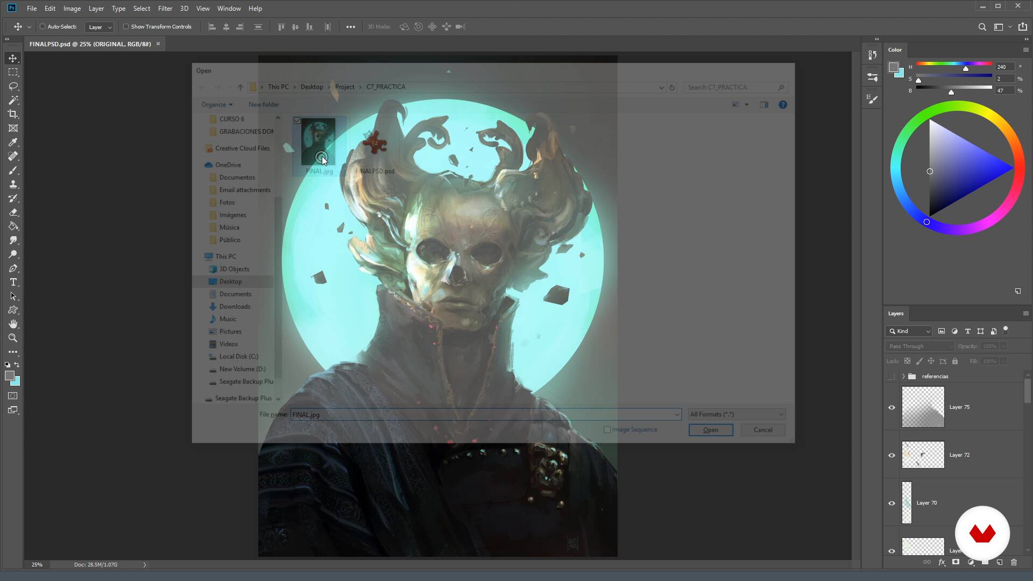Click the Share icon in options bar
The width and height of the screenshot is (1033, 581).
click(1022, 27)
